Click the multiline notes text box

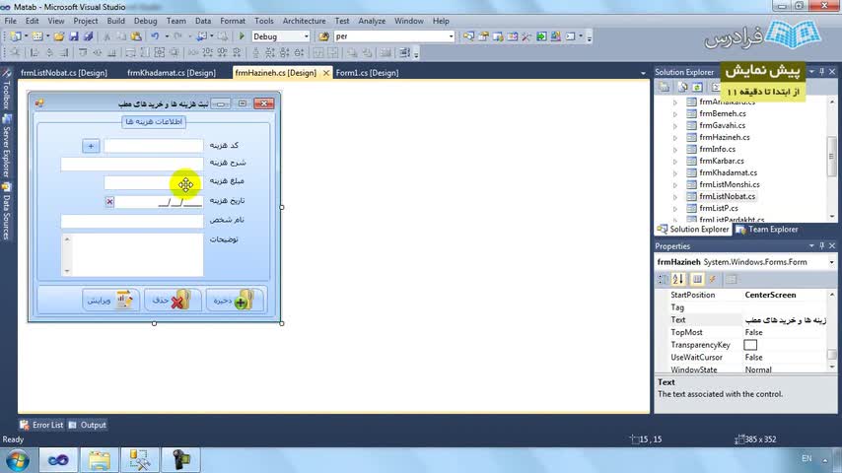point(131,254)
